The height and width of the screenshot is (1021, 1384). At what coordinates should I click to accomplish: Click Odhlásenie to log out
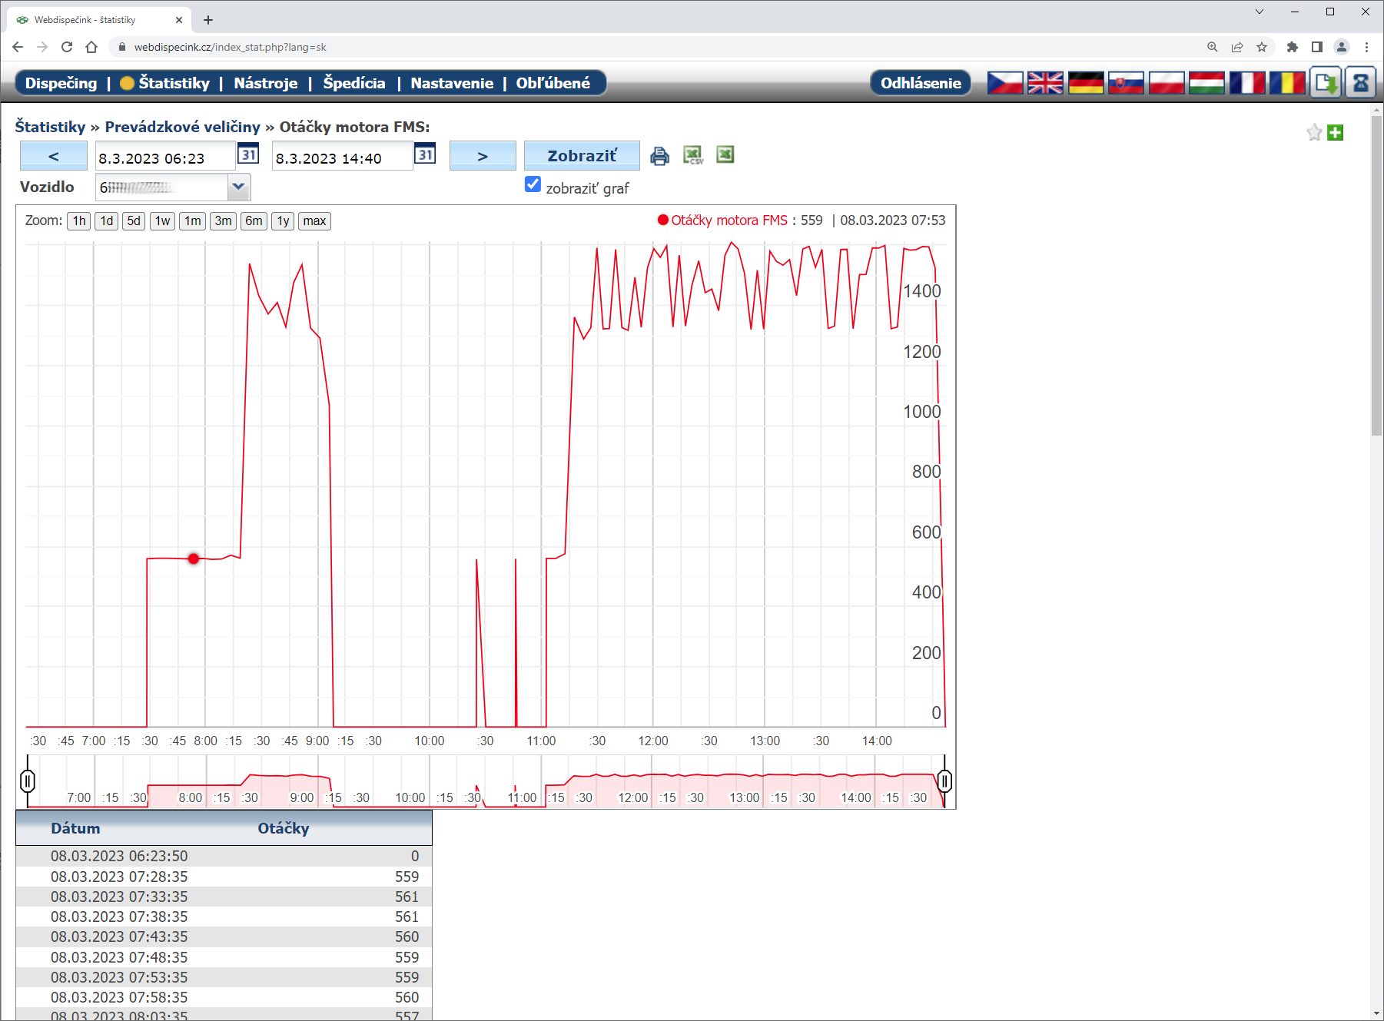tap(920, 83)
